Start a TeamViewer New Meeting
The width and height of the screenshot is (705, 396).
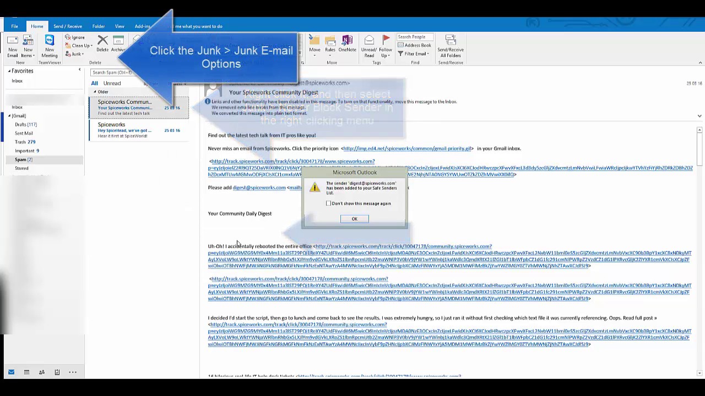(x=50, y=46)
